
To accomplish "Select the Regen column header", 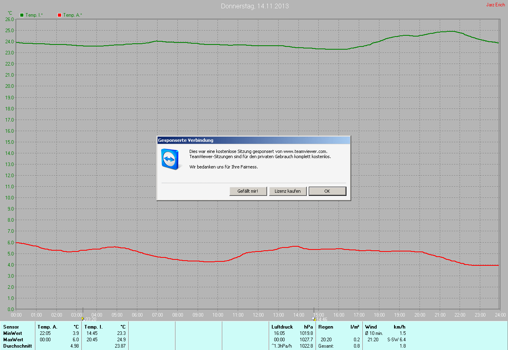I will tap(325, 327).
